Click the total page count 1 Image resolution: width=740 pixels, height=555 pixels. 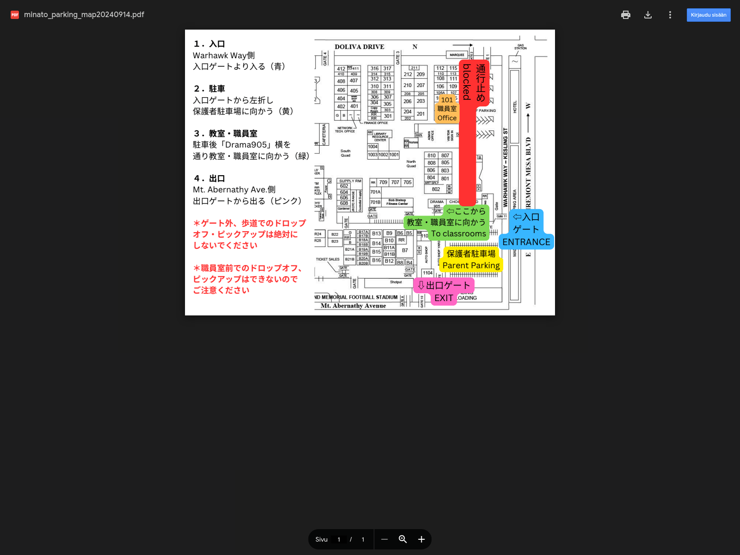click(x=363, y=539)
